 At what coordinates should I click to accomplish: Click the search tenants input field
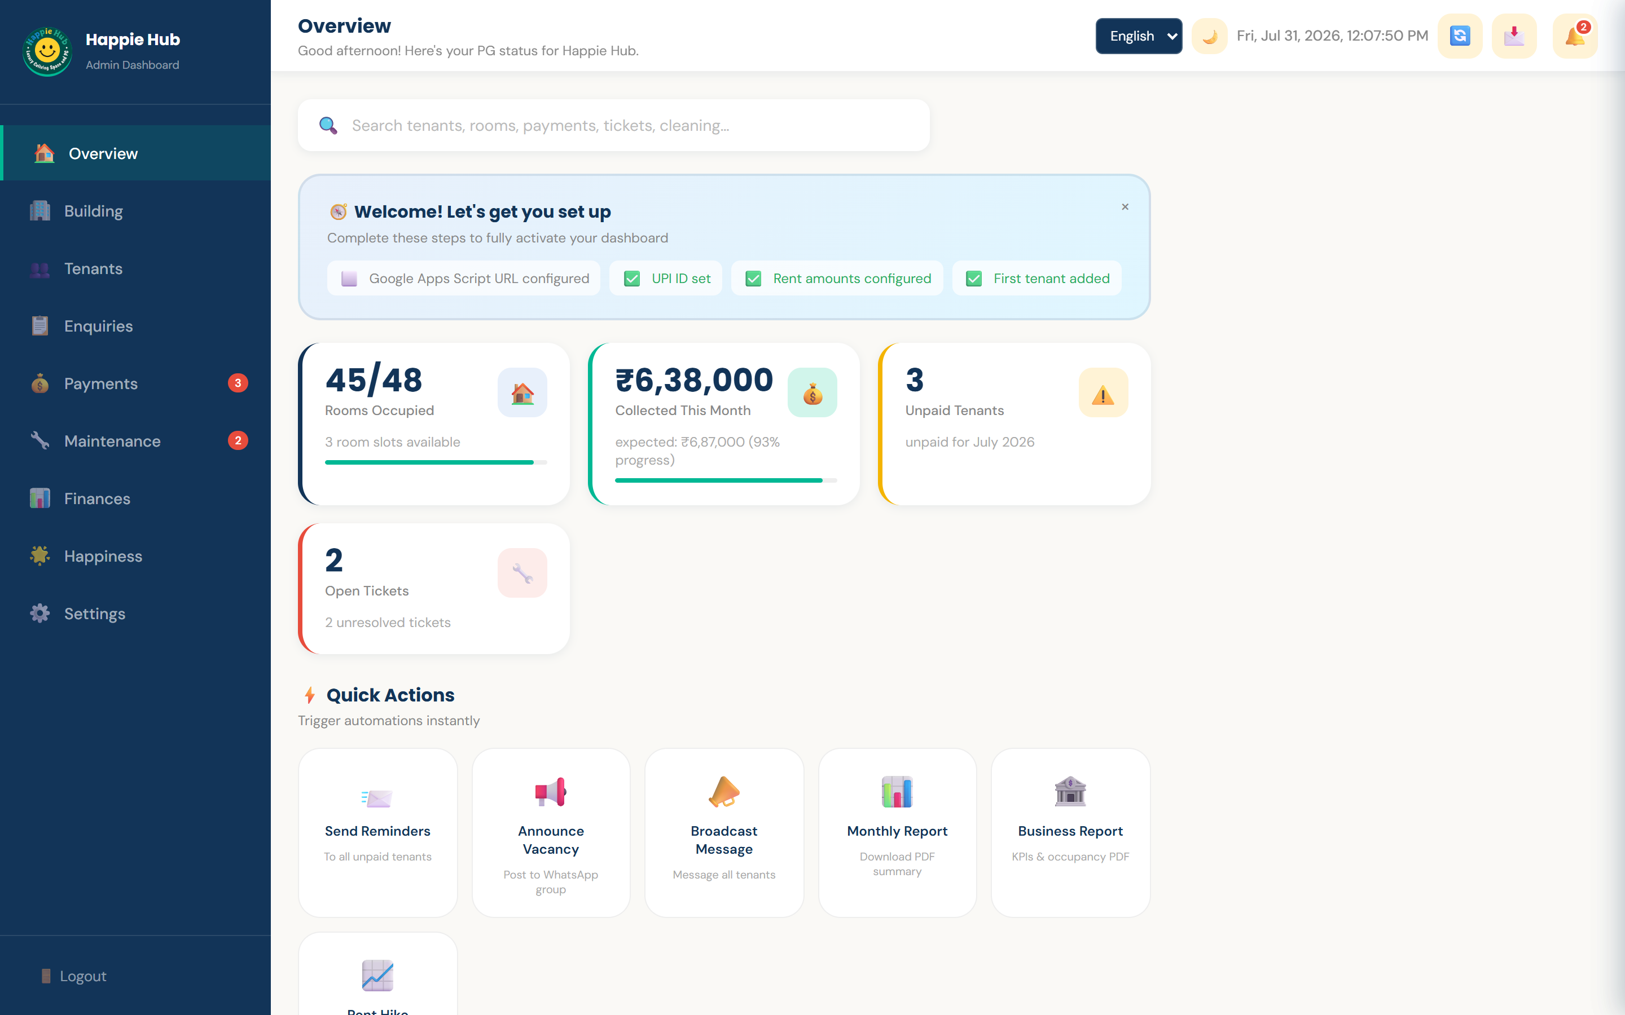614,126
